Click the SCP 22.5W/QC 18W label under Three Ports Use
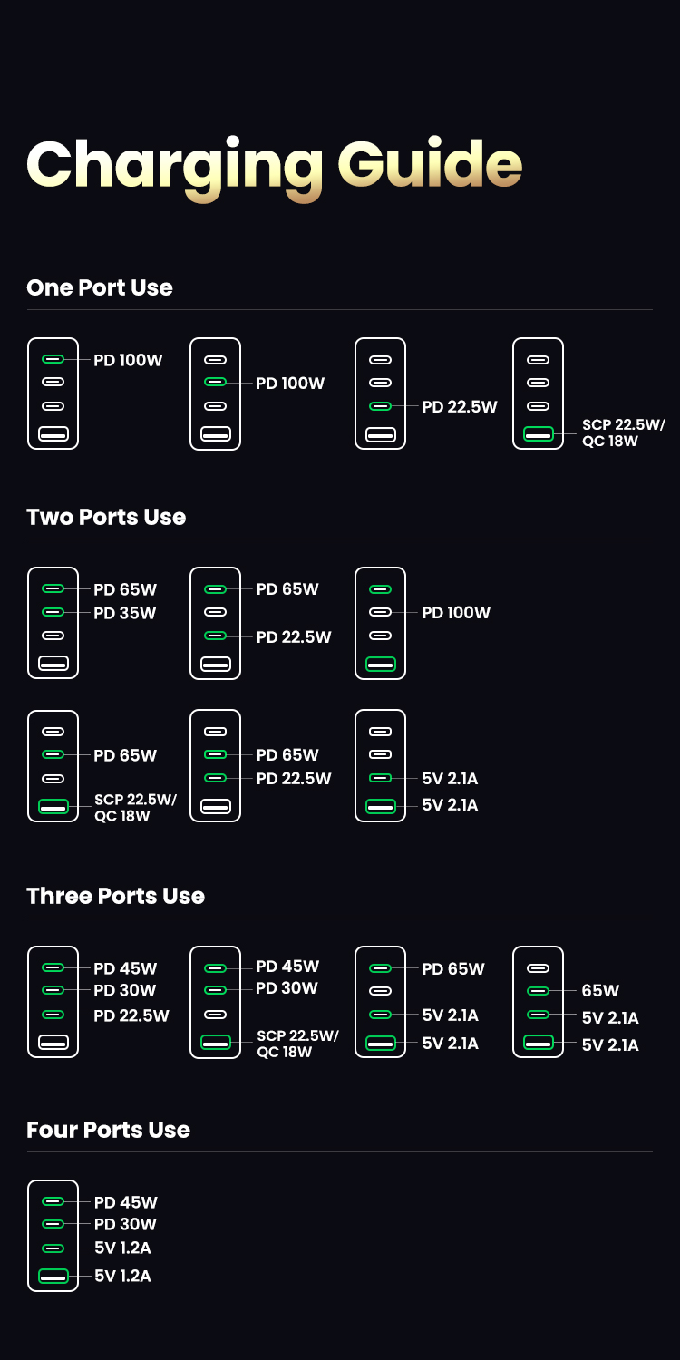The width and height of the screenshot is (680, 1360). tap(297, 1044)
